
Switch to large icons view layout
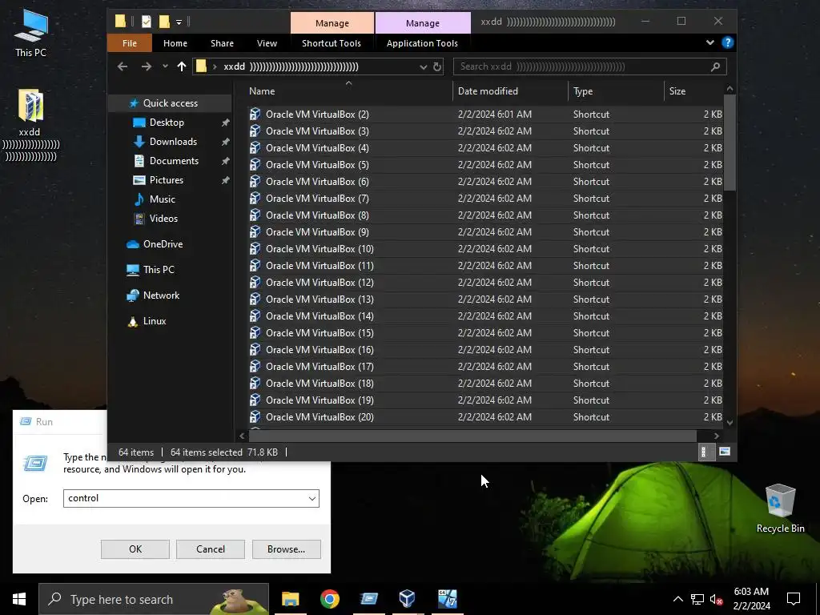pos(724,452)
